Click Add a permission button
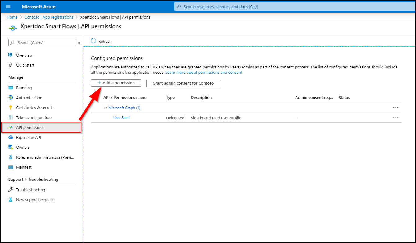 point(116,83)
